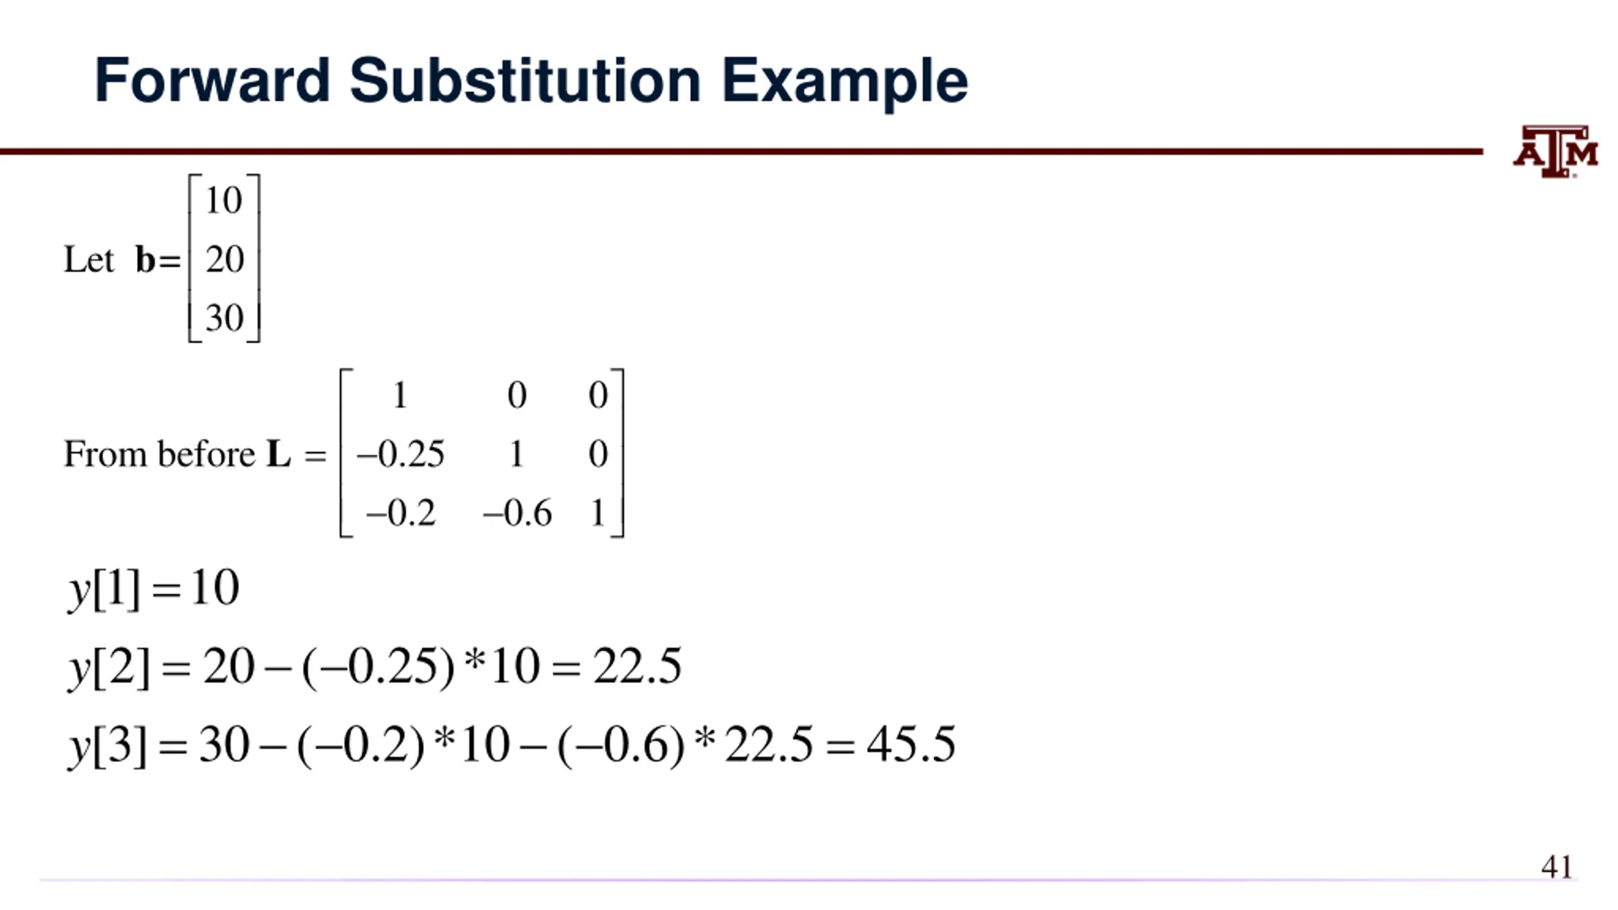Viewport: 1618px width, 910px height.
Task: Click the top-left 1 entry of matrix L
Action: [x=399, y=396]
